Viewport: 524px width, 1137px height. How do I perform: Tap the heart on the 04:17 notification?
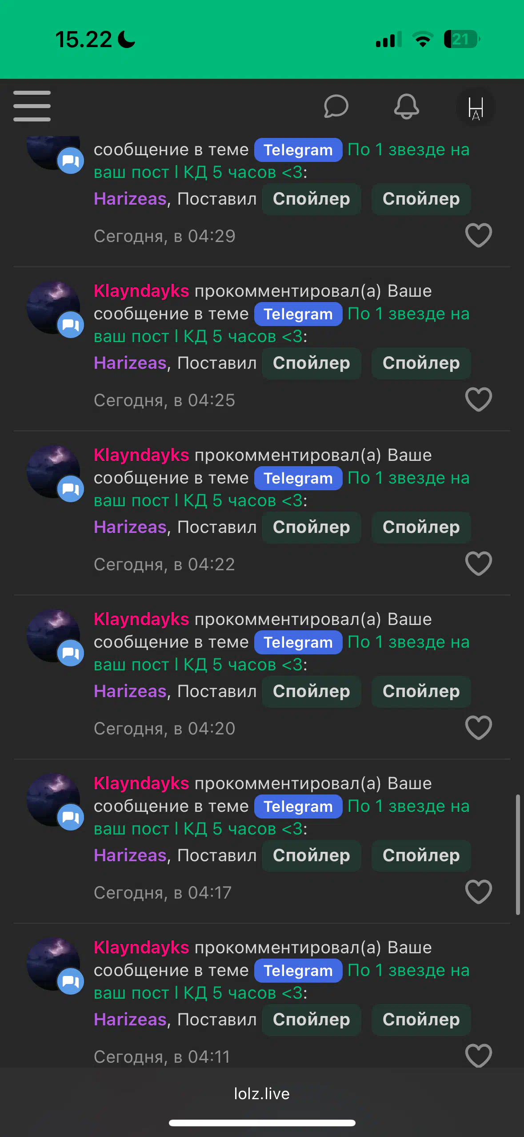[x=479, y=891]
